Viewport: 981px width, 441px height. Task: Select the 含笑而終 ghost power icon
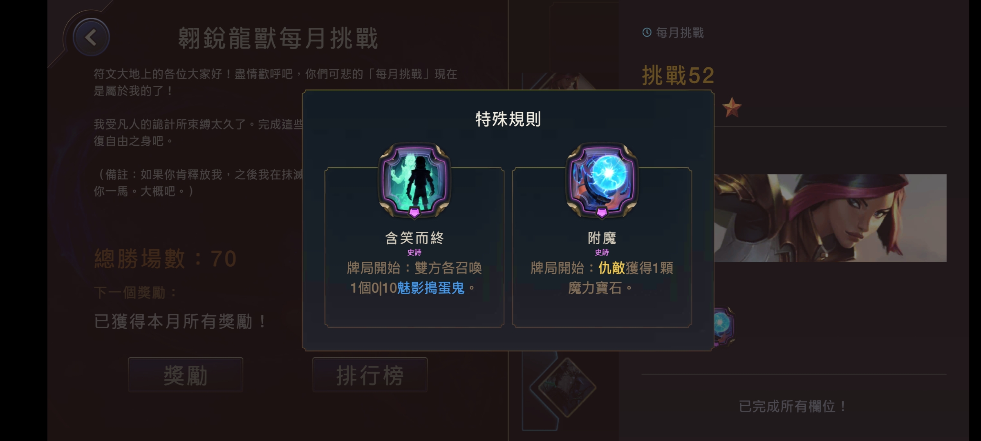coord(414,180)
